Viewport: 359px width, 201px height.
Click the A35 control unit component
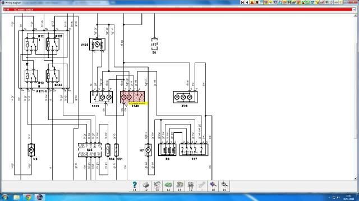click(x=90, y=150)
